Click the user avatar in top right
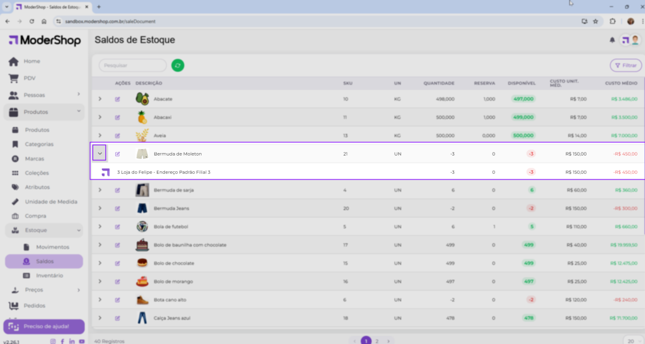Viewport: 645px width, 344px height. pyautogui.click(x=636, y=40)
